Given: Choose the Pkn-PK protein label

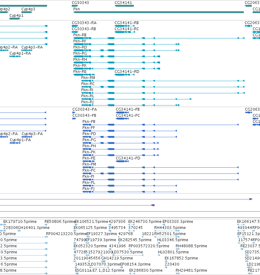Looking at the screenshot, I should coord(89,152).
